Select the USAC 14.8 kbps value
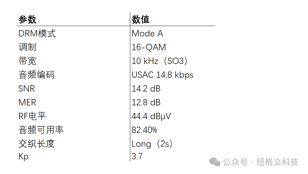This screenshot has width=308, height=174. tap(163, 75)
